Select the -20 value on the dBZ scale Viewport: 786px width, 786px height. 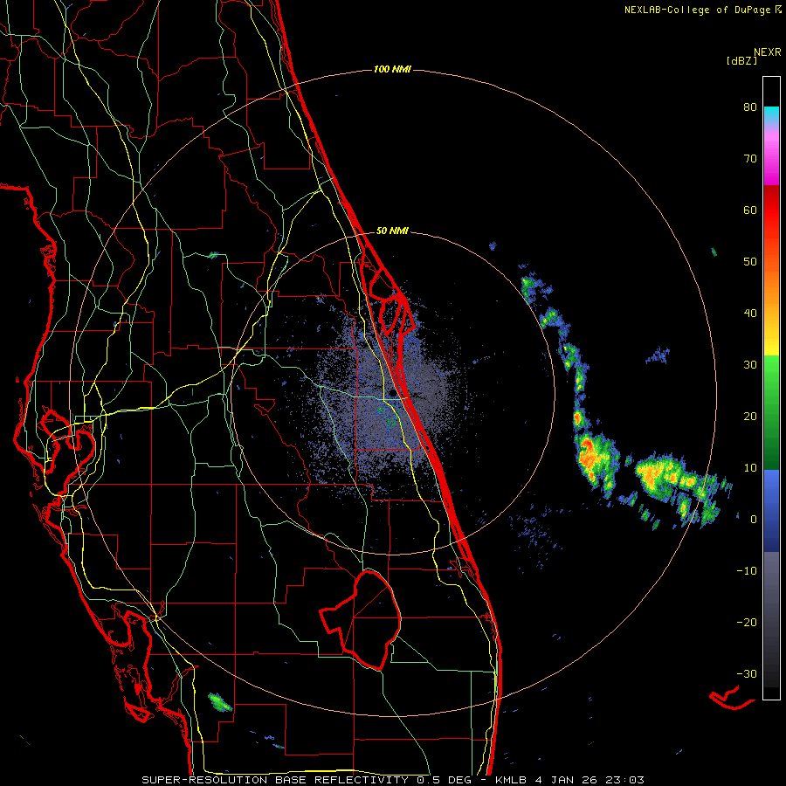[747, 623]
